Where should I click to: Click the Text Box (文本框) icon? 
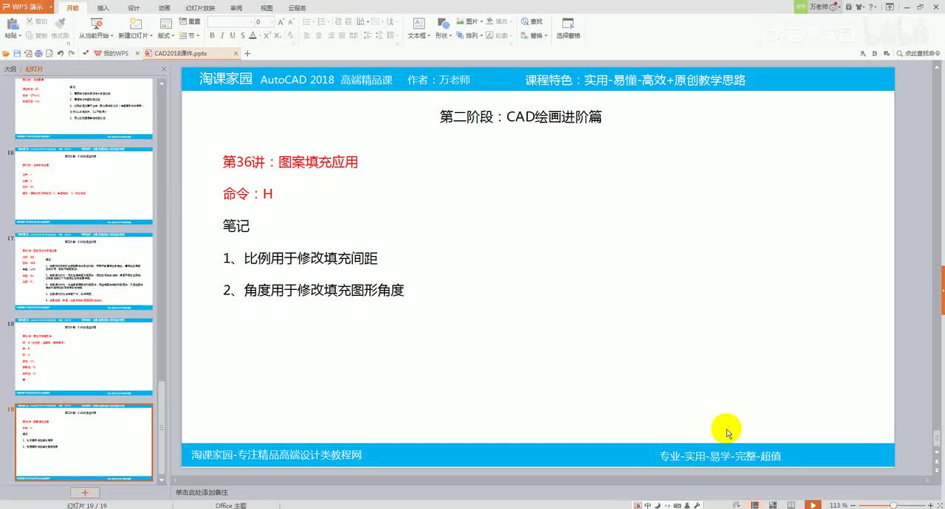(x=419, y=24)
